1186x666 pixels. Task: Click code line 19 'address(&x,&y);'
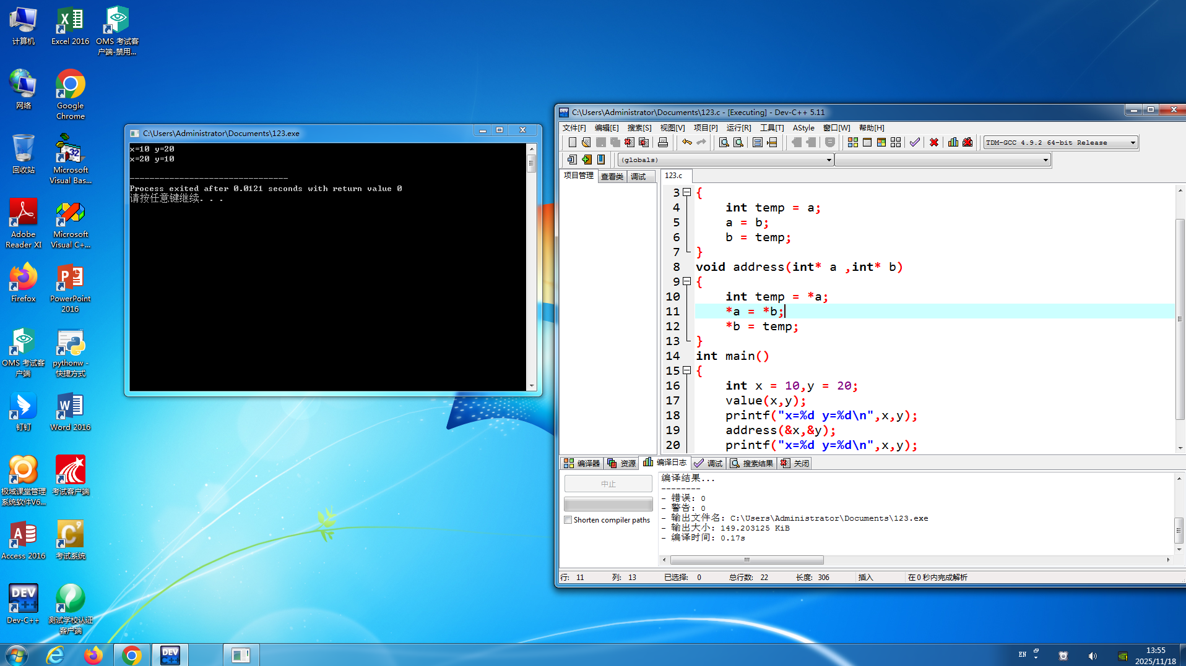781,430
